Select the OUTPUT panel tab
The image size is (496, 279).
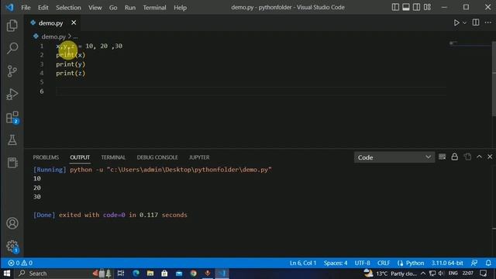(80, 157)
